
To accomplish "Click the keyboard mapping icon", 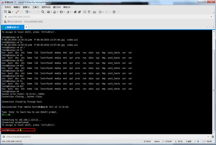I will click(94, 12).
